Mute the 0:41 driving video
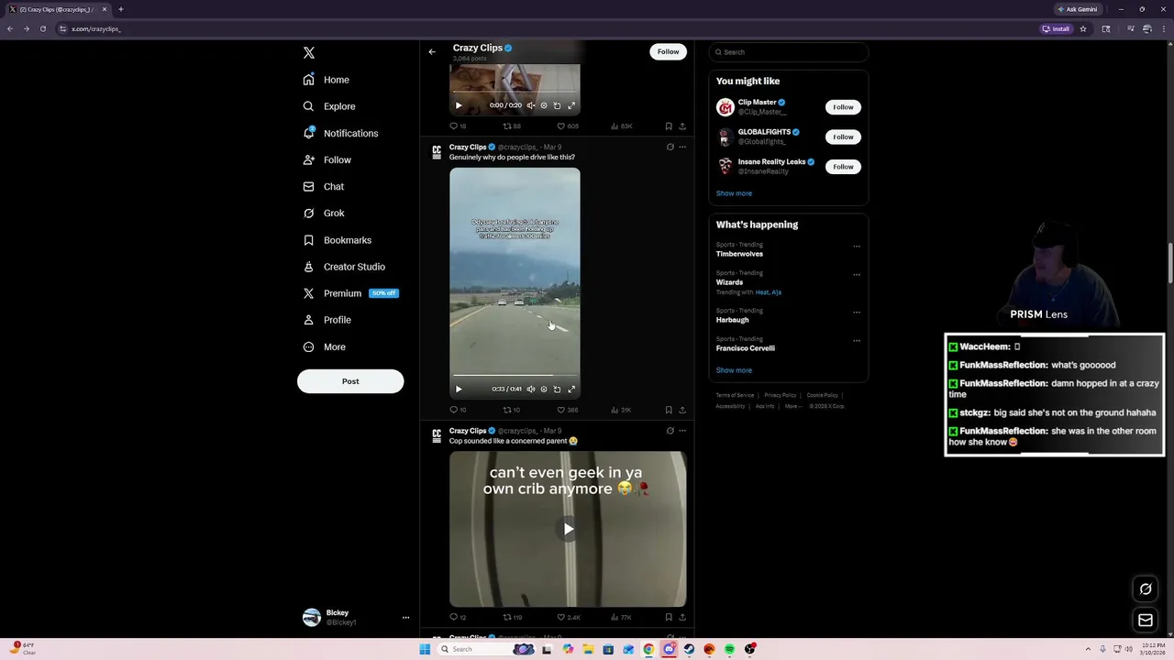This screenshot has width=1174, height=660. (x=530, y=389)
